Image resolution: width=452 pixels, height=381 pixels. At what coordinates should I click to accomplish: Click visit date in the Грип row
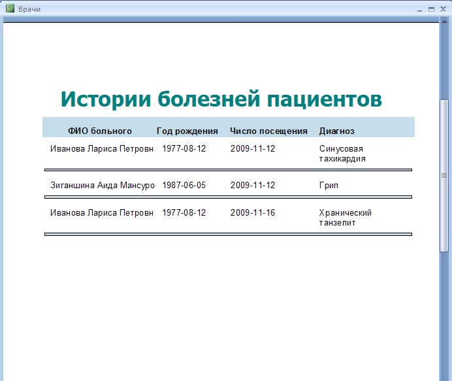[x=253, y=185]
